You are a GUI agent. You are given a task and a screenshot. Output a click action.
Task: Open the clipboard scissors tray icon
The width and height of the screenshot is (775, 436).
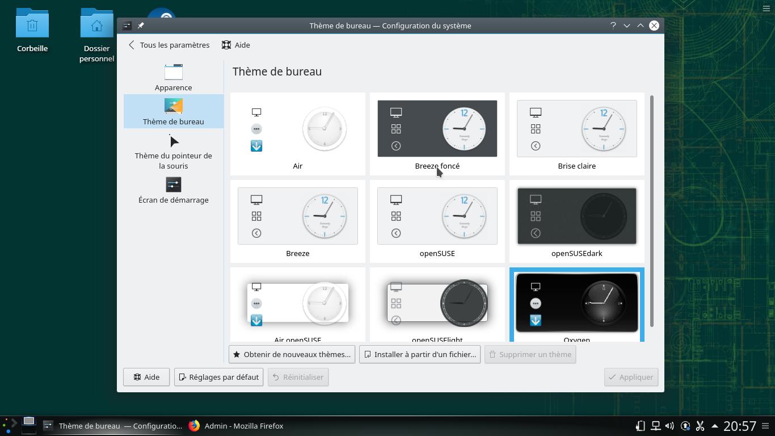click(x=700, y=426)
